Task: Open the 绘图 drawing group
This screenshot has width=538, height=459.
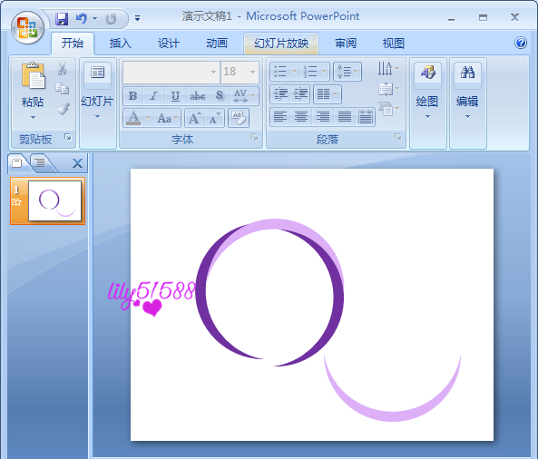Action: [x=427, y=91]
